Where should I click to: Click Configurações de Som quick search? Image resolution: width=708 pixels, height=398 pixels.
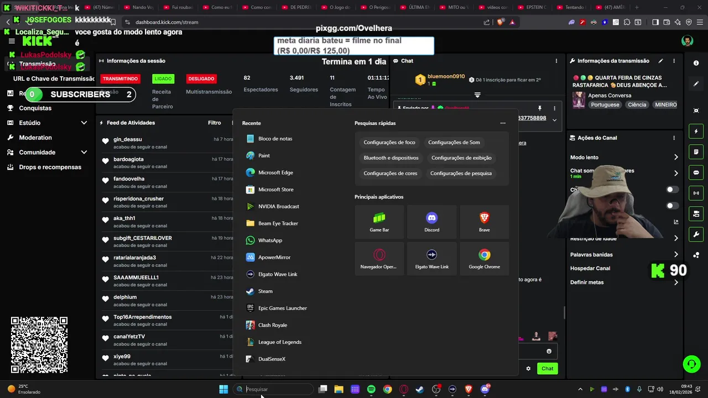pyautogui.click(x=454, y=143)
